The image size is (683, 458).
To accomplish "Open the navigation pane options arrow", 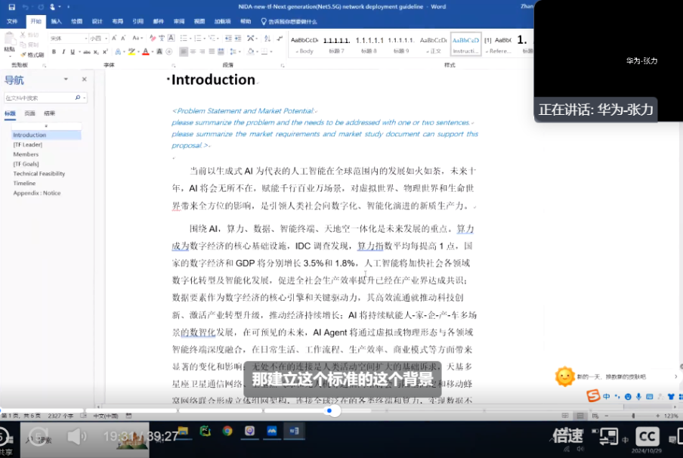I will pos(66,79).
